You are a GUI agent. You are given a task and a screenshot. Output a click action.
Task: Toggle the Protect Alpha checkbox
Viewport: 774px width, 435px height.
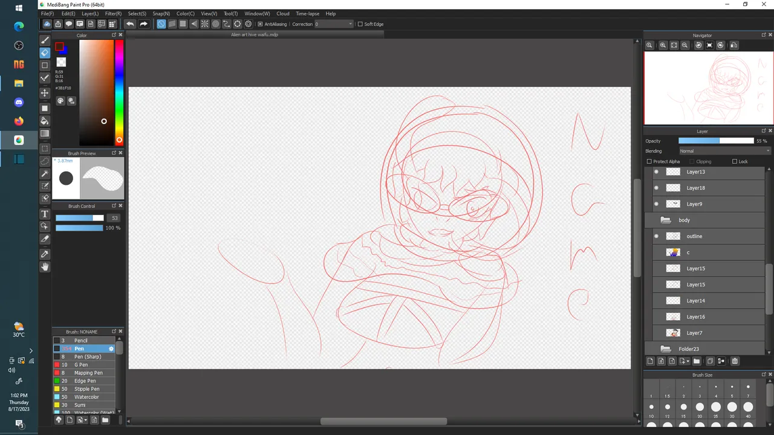pos(649,161)
